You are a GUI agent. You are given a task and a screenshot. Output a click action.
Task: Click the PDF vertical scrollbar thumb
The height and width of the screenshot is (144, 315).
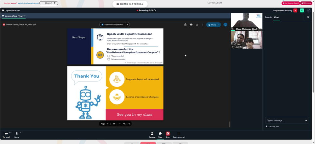click(230, 124)
